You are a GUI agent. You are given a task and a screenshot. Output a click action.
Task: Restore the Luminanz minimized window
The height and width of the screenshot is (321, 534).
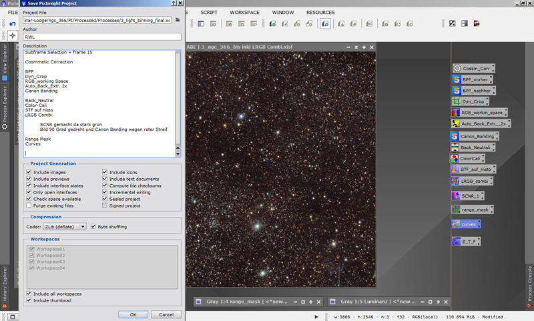pyautogui.click(x=430, y=302)
